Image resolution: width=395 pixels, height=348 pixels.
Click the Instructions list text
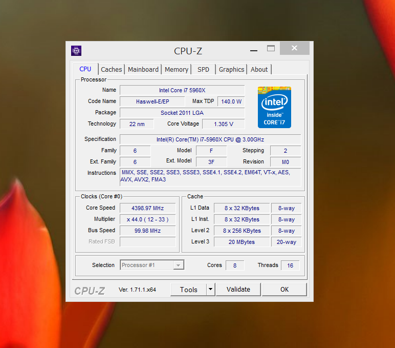coord(210,177)
